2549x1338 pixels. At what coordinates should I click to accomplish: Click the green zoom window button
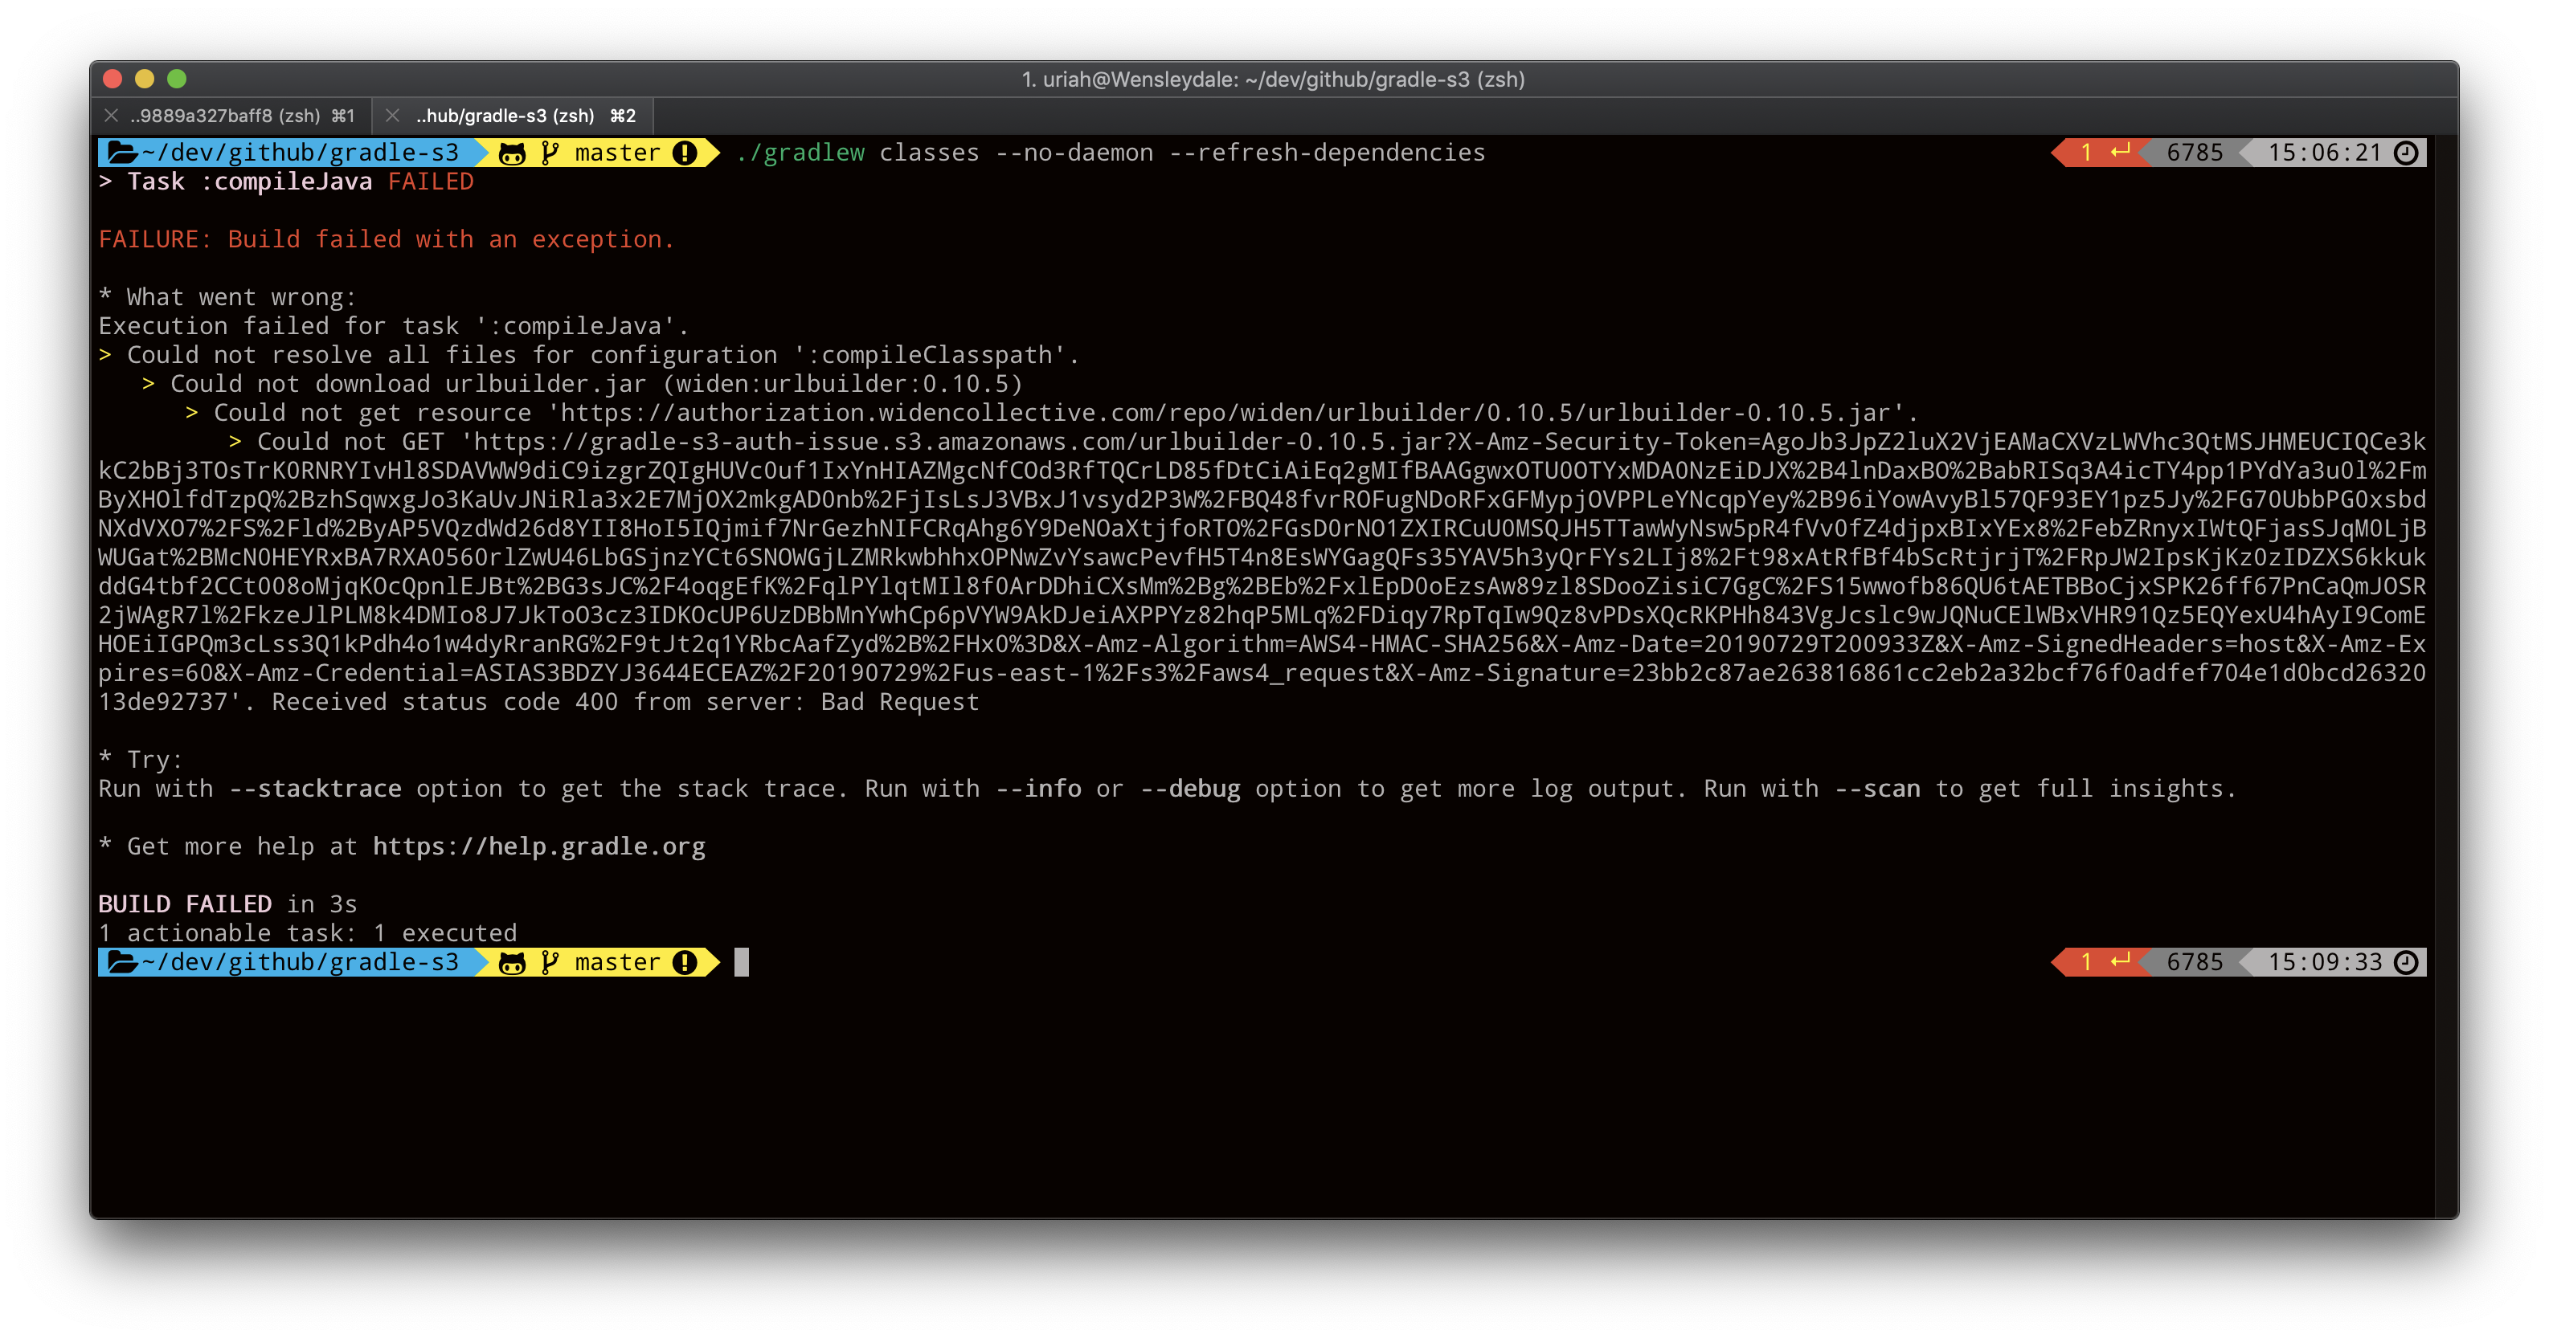point(177,80)
